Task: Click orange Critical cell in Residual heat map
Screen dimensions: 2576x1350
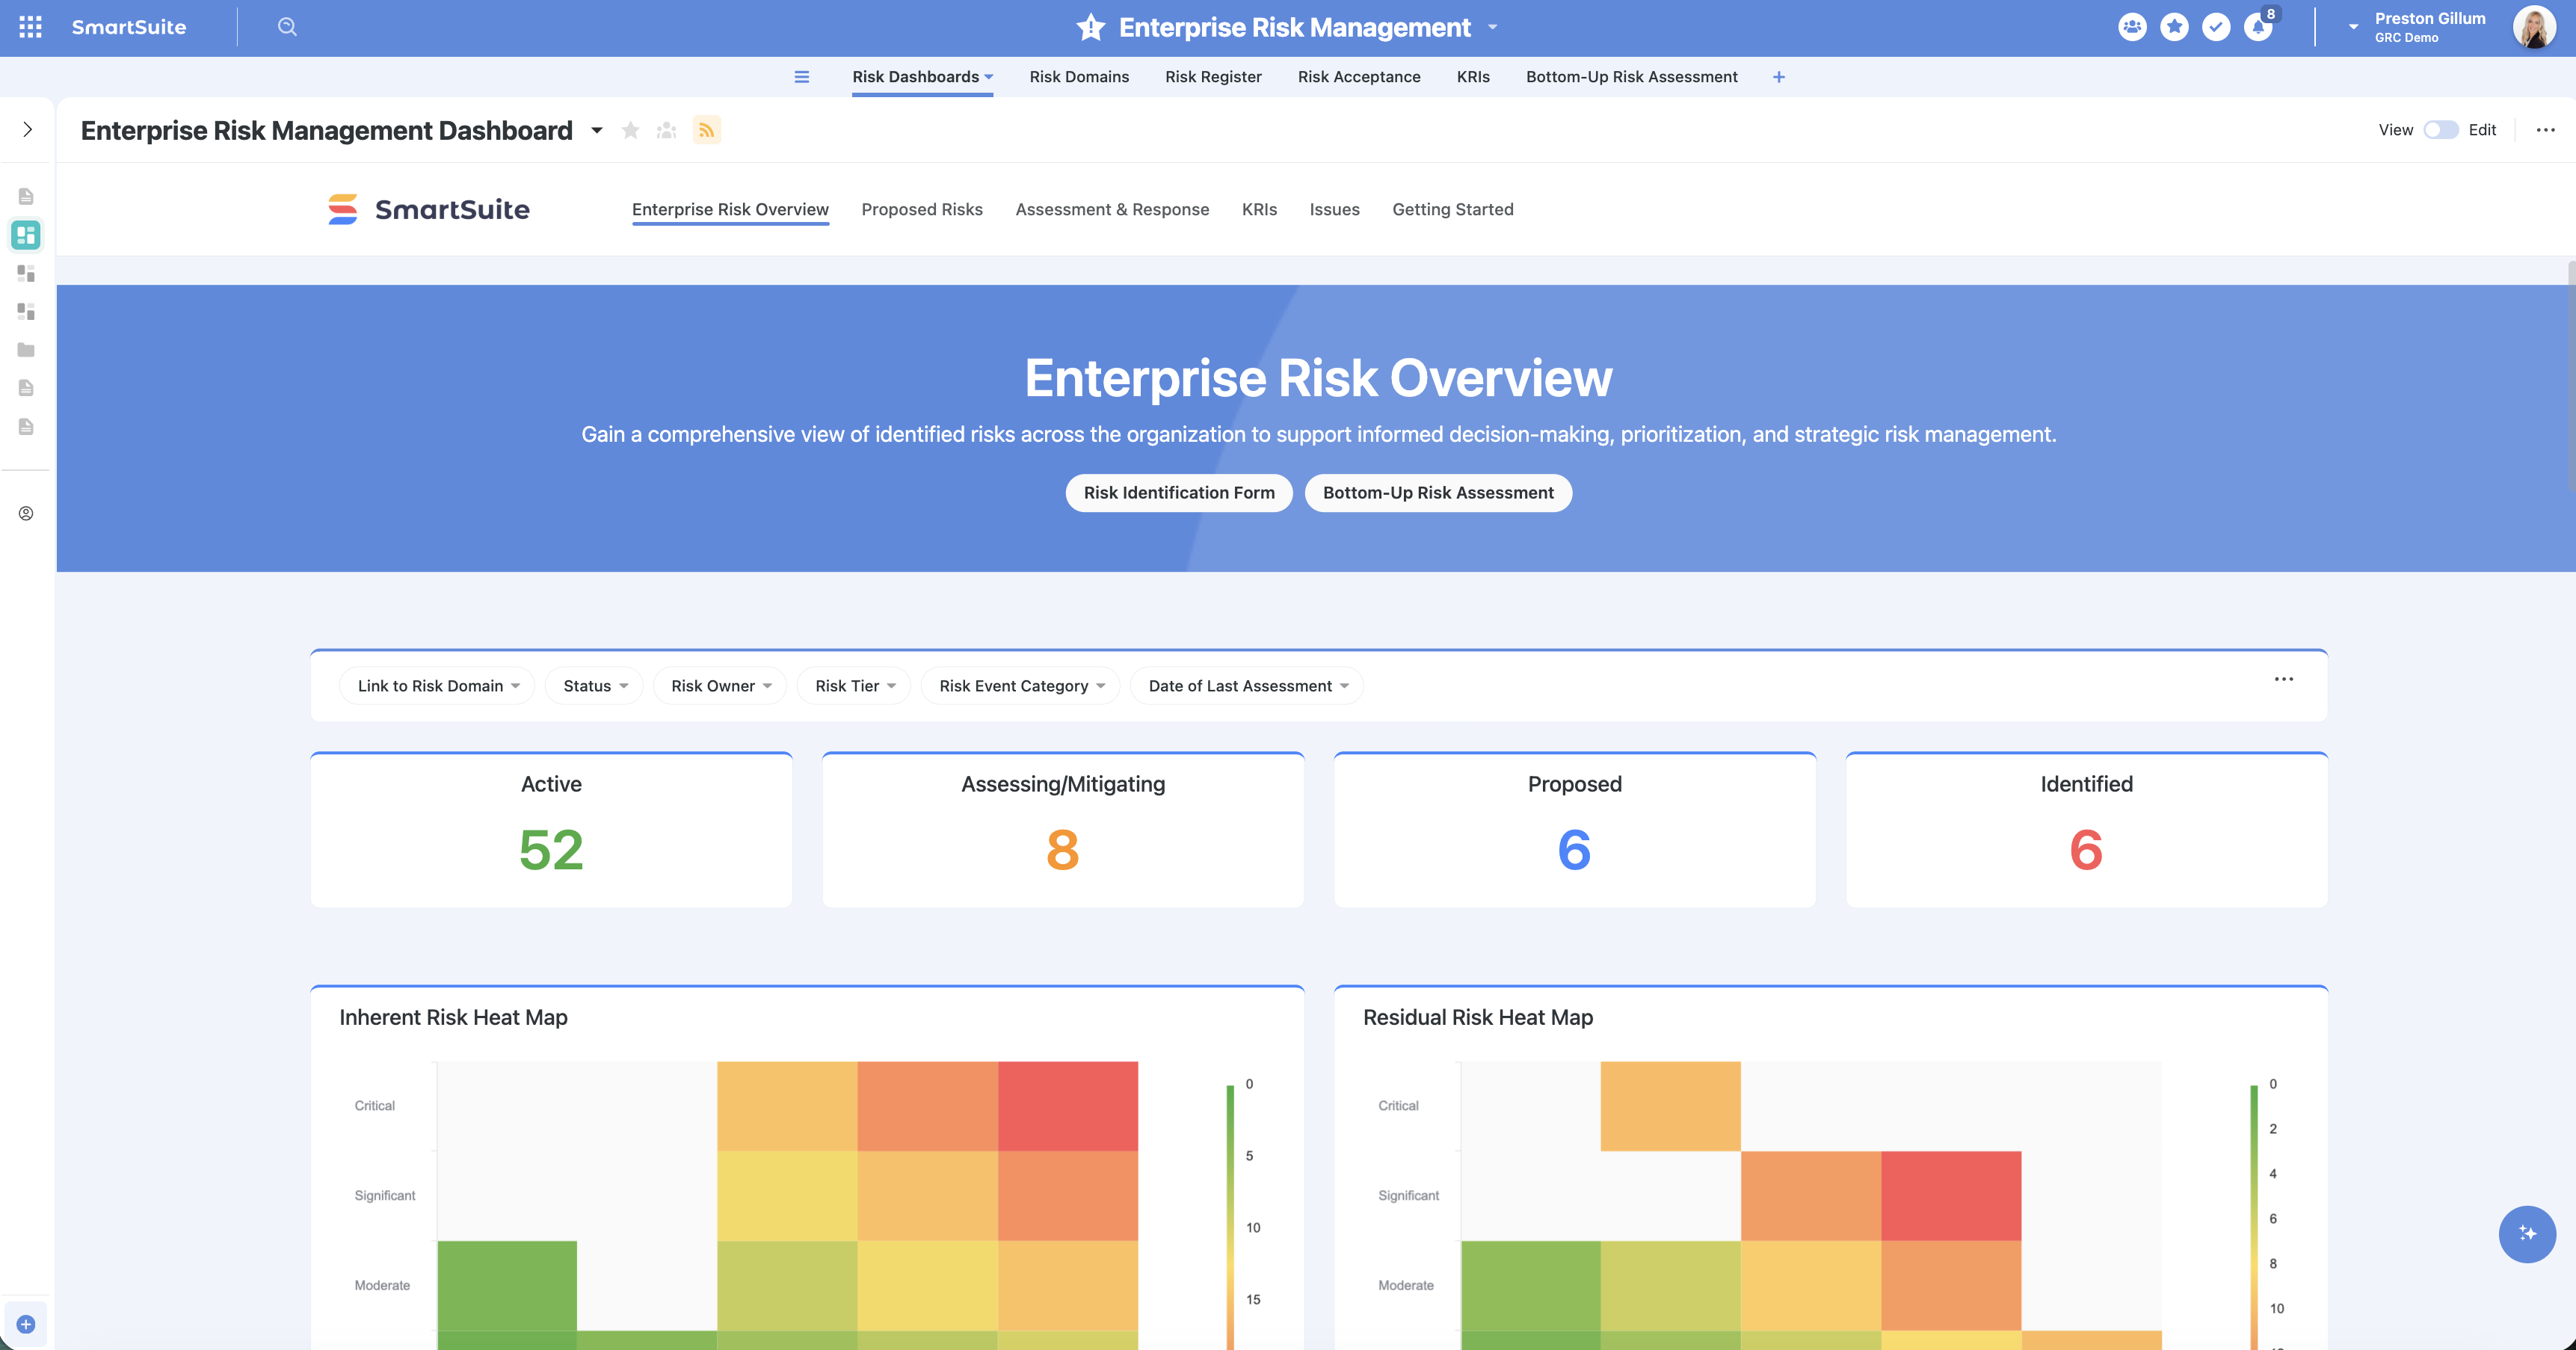Action: click(1670, 1106)
